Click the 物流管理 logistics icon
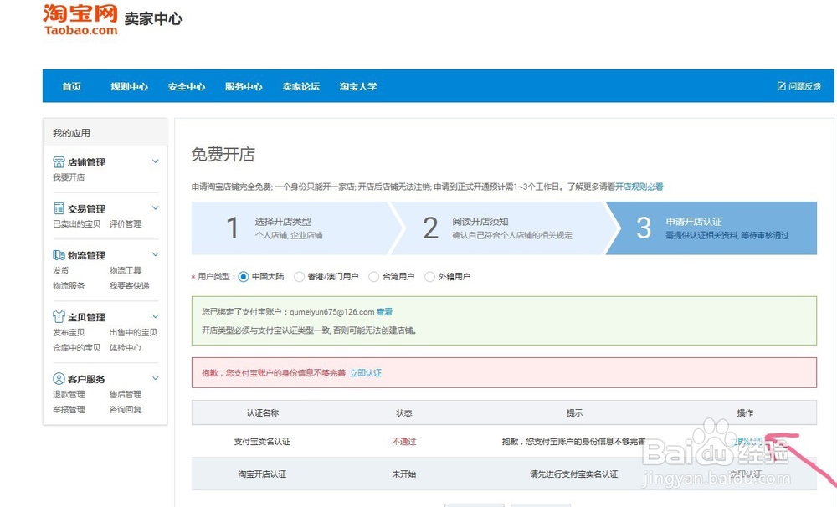The image size is (837, 507). pos(59,255)
